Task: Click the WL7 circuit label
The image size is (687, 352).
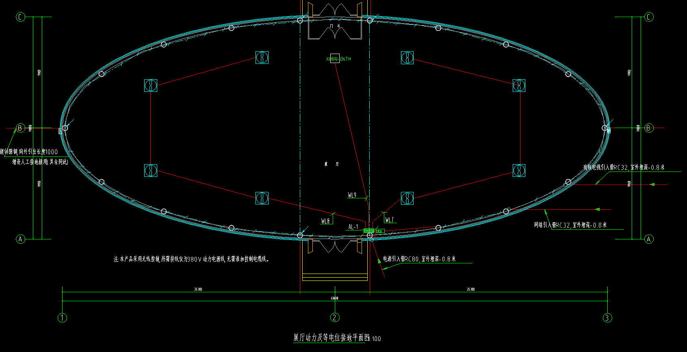Action: (x=389, y=220)
